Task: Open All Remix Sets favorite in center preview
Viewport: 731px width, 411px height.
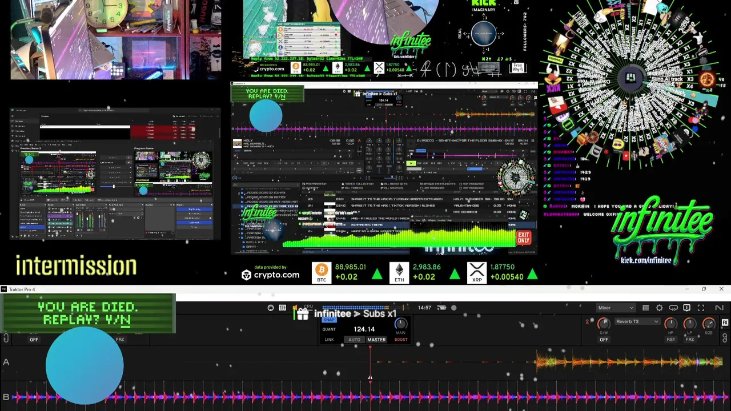Action: (x=395, y=184)
